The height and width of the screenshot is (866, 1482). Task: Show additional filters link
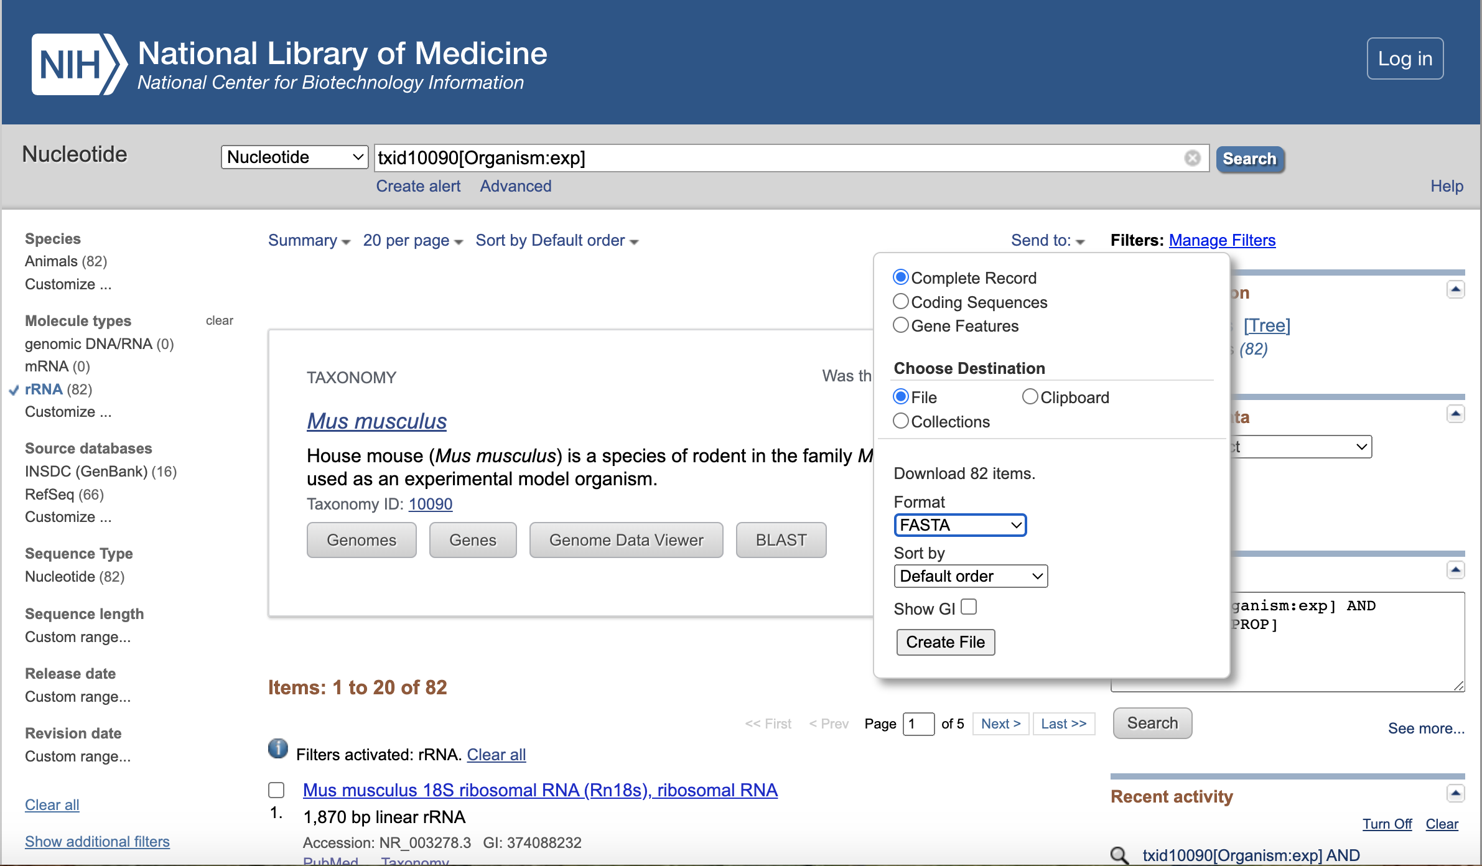(x=97, y=842)
